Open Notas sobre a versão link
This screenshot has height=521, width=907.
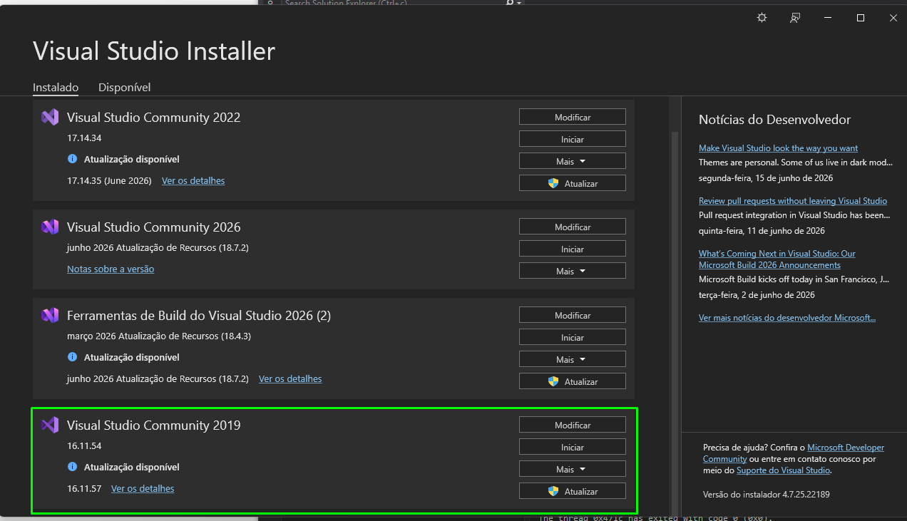[111, 269]
